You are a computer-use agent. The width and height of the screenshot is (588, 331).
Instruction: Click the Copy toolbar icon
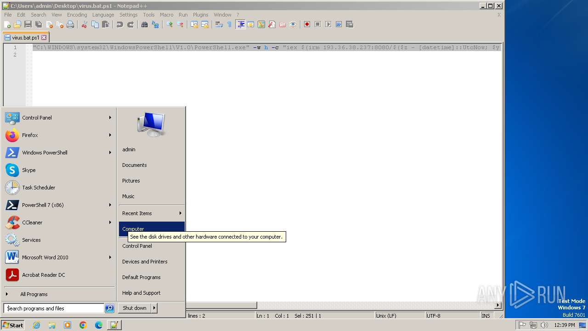[x=95, y=24]
